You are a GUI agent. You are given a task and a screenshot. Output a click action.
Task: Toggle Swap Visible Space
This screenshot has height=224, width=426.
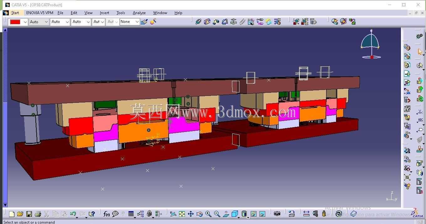click(262, 214)
